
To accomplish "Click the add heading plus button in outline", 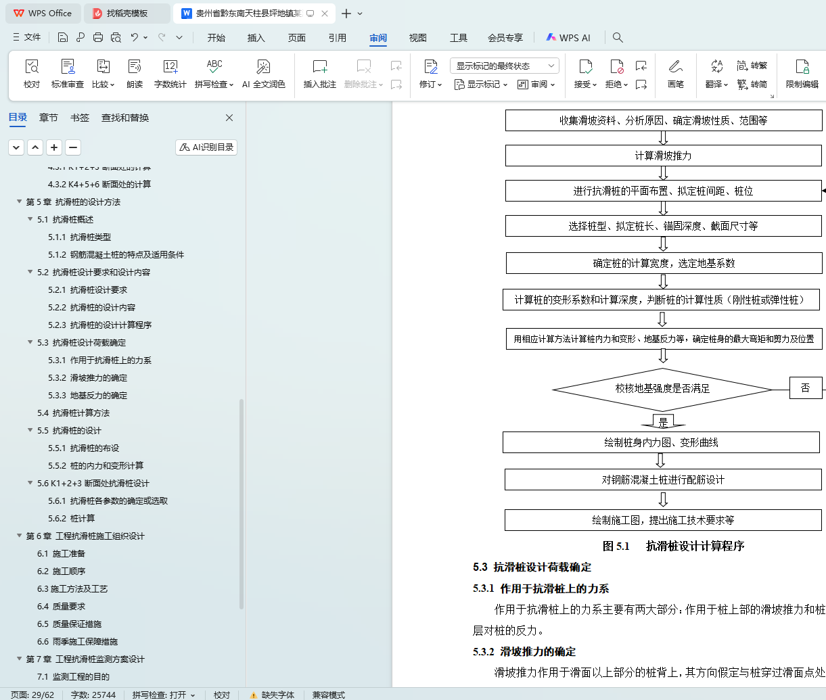I will pos(54,147).
